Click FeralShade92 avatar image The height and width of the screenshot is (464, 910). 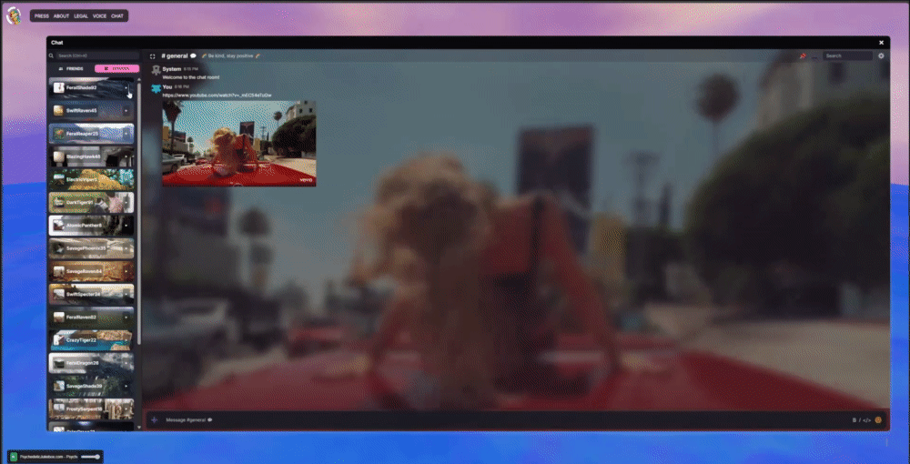(x=58, y=87)
